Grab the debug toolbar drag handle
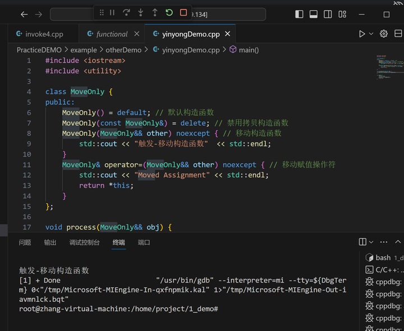The width and height of the screenshot is (404, 331). [x=102, y=12]
